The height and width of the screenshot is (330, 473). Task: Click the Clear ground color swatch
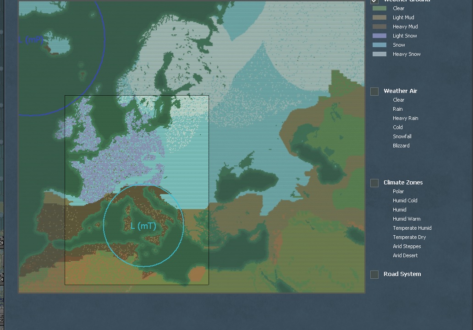coord(379,8)
